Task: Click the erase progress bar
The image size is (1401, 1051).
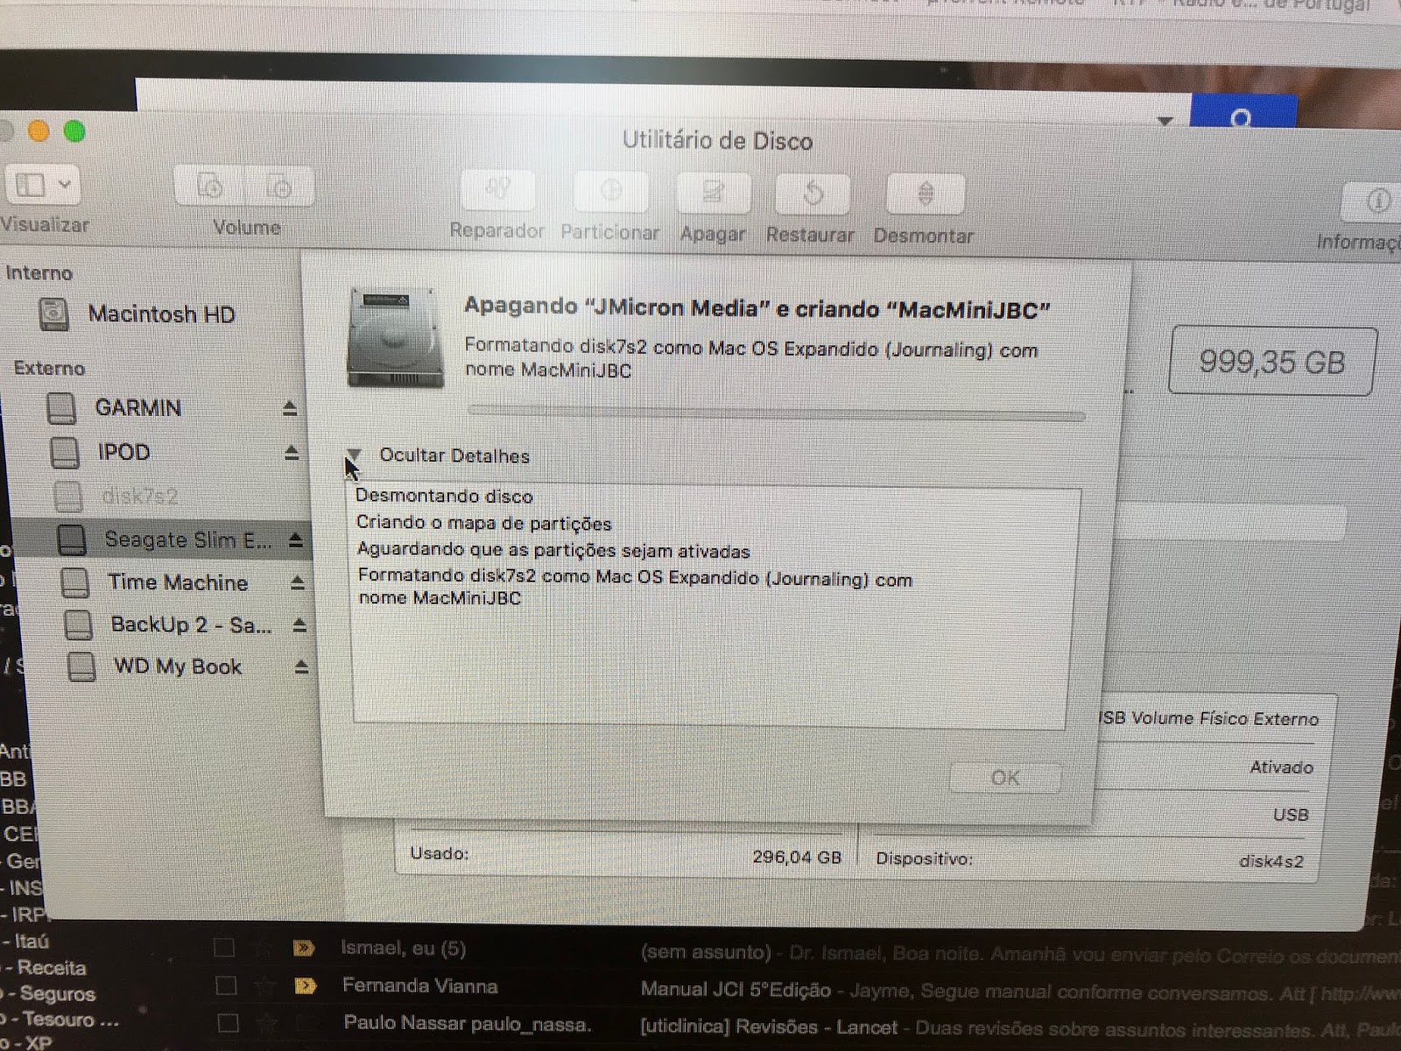Action: 776,413
